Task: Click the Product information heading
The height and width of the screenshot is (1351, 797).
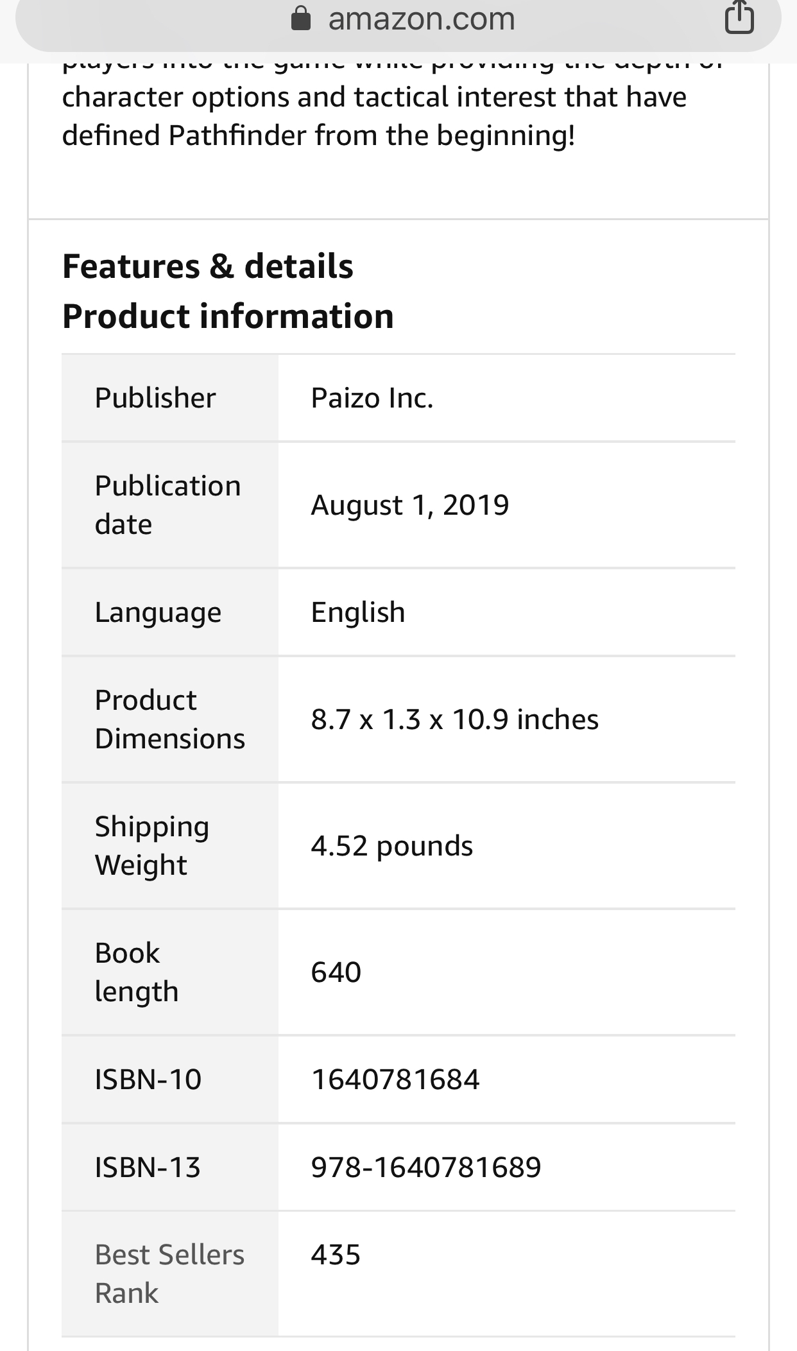Action: point(228,316)
